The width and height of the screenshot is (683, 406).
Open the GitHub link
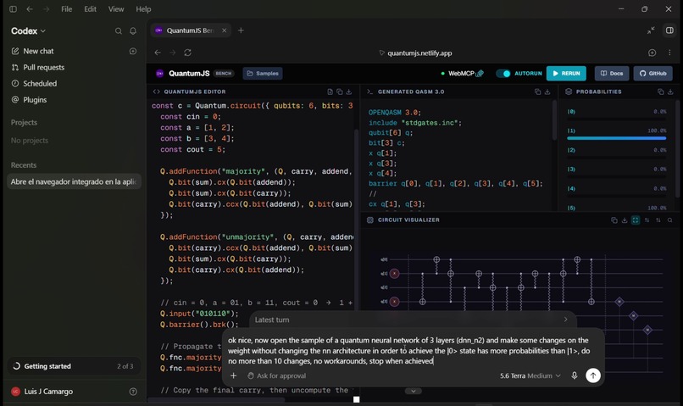coord(652,74)
